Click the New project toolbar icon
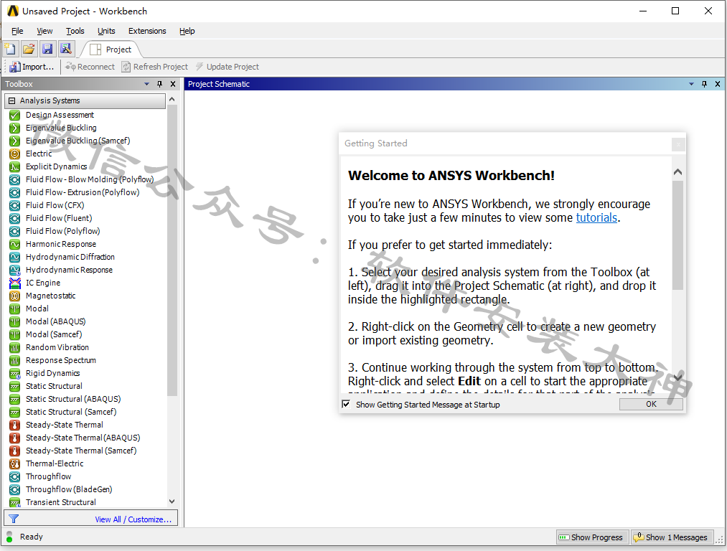Viewport: 727px width, 551px height. (x=10, y=49)
